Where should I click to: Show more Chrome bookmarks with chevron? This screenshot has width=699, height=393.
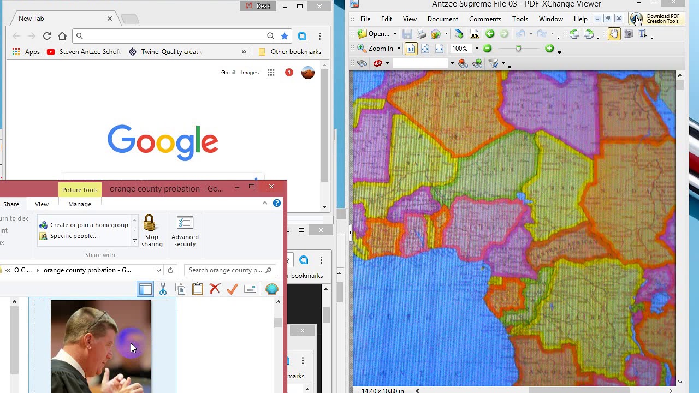coord(244,52)
